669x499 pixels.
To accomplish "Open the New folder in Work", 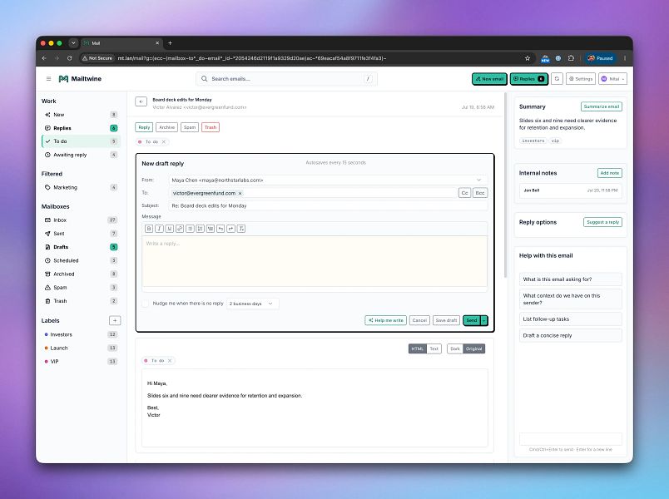I will pos(81,115).
